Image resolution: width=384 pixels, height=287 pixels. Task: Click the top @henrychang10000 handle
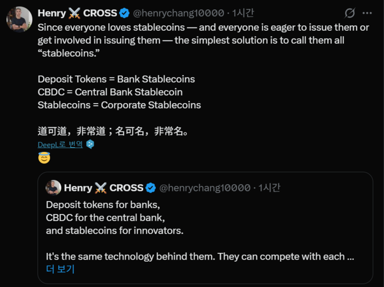coord(179,13)
